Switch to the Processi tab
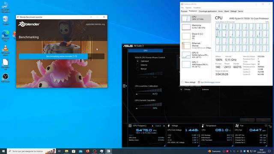This screenshot has height=154, width=274. click(x=184, y=11)
